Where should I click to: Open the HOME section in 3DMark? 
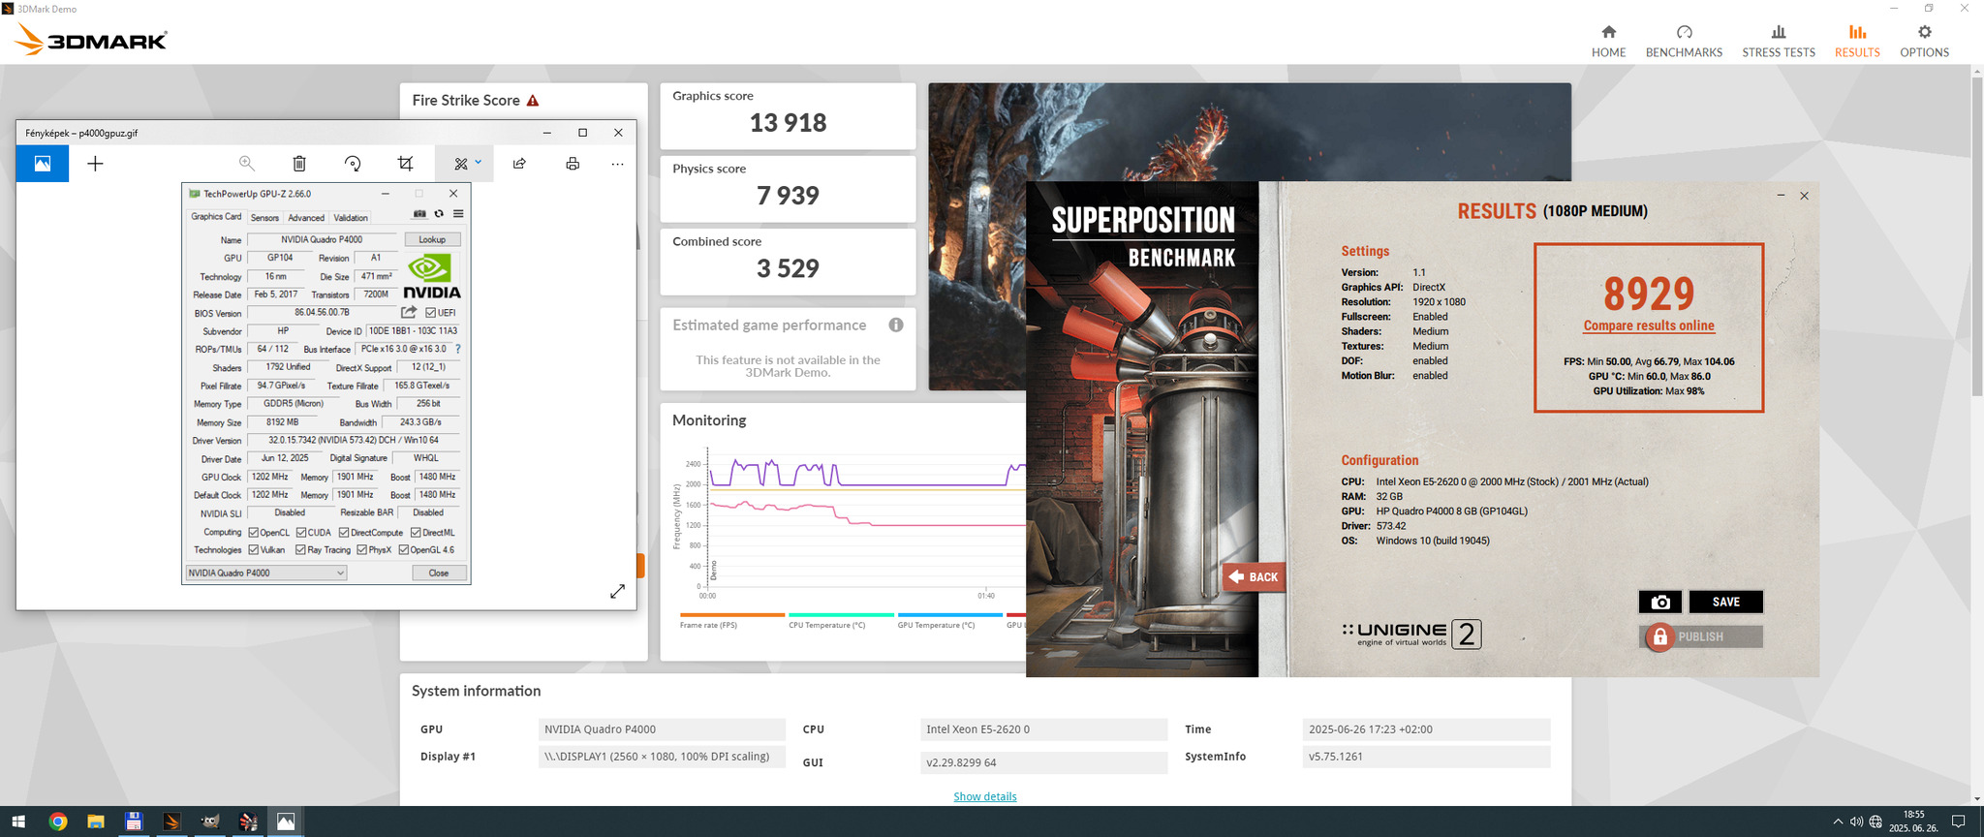(1608, 41)
